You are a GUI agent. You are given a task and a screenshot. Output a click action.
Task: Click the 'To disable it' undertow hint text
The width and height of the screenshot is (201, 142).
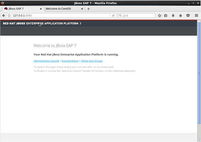[84, 71]
